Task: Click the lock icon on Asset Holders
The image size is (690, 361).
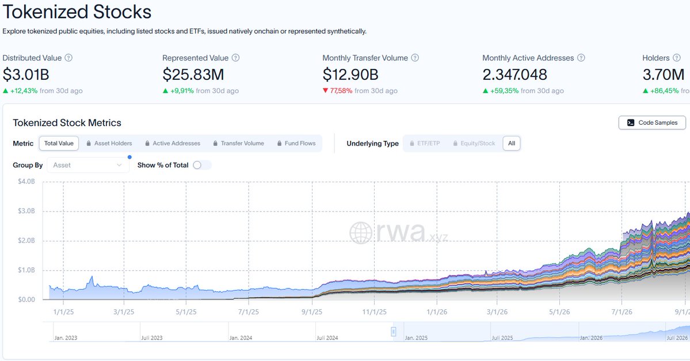Action: (89, 143)
